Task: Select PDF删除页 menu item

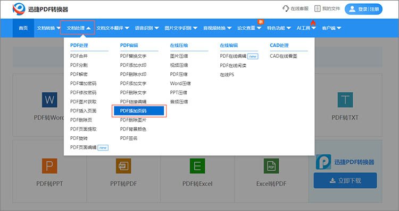Action: pyautogui.click(x=81, y=120)
